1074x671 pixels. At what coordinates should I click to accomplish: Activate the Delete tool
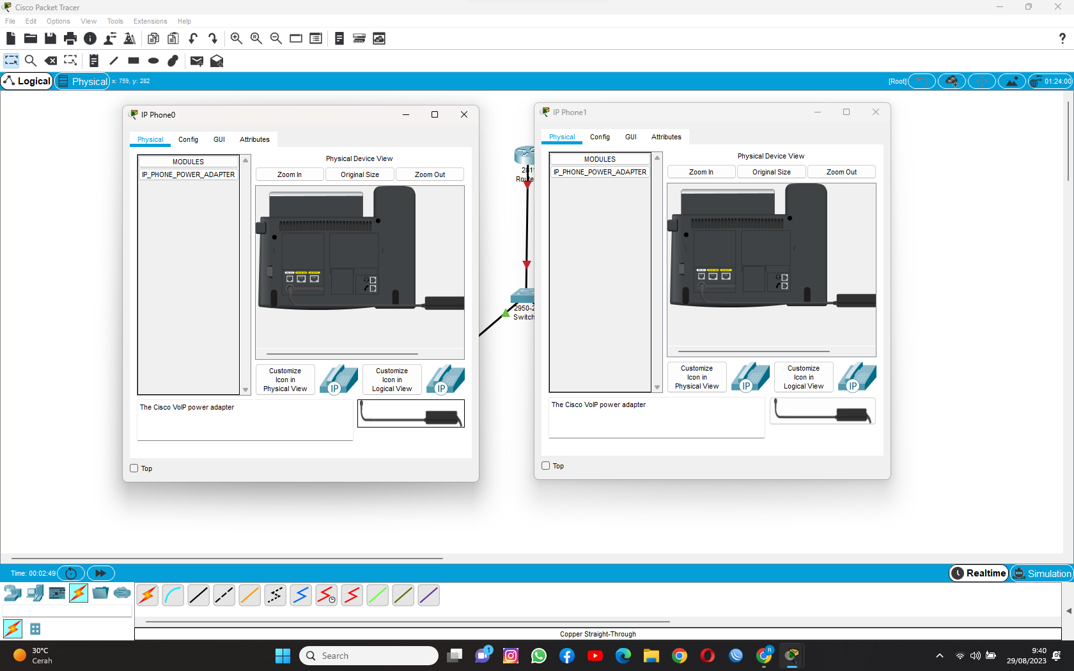tap(51, 61)
